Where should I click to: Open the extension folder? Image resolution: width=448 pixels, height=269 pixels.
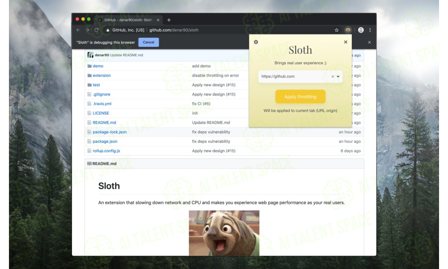click(x=101, y=75)
